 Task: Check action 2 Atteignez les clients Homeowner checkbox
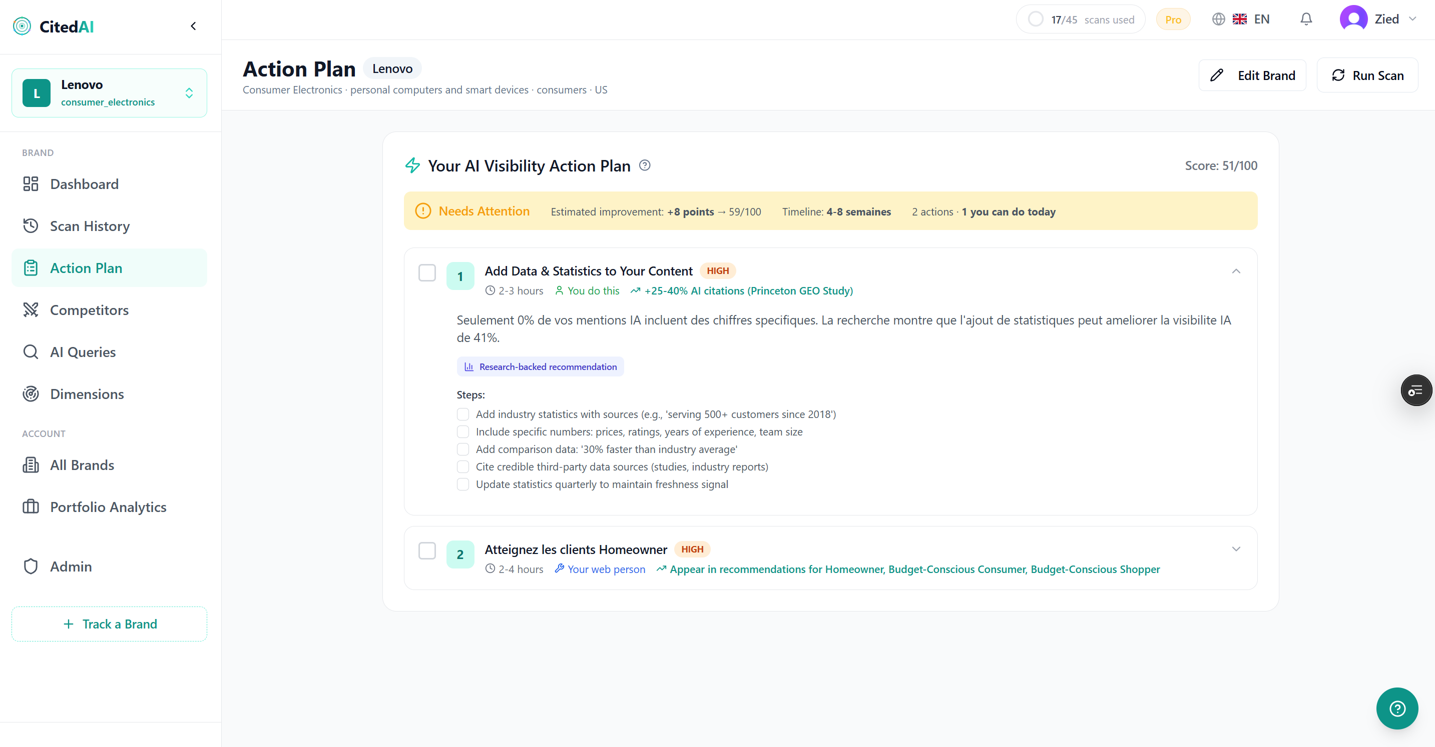(x=427, y=550)
